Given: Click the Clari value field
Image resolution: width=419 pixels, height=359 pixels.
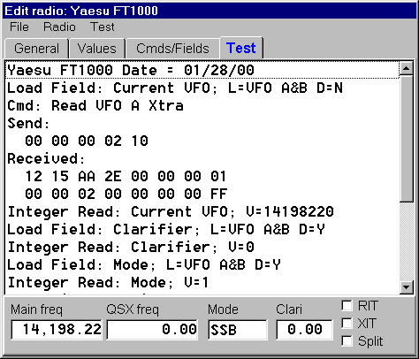Looking at the screenshot, I should pyautogui.click(x=305, y=330).
